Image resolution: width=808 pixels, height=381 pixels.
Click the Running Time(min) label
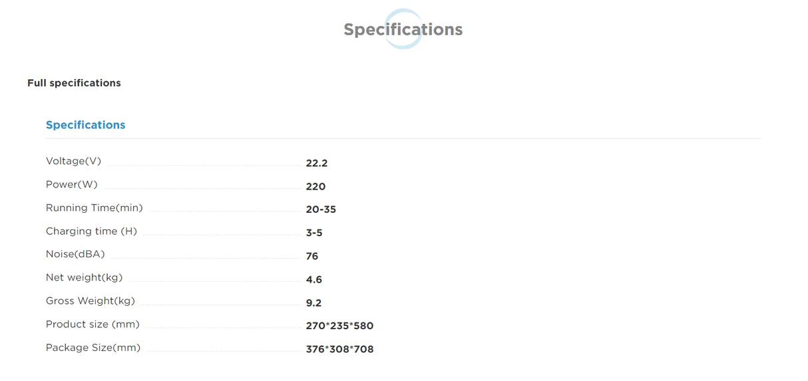click(x=94, y=208)
